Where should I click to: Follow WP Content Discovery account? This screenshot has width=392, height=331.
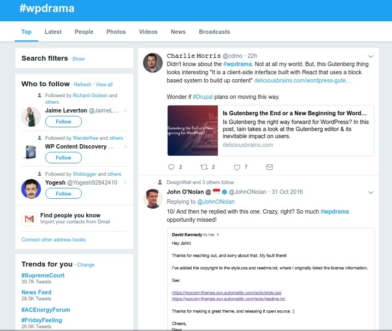(63, 158)
